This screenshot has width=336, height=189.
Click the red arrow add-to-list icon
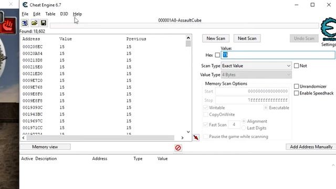tap(196, 138)
